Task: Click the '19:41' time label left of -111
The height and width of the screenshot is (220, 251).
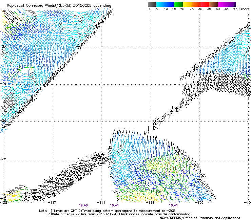Action: [114, 205]
